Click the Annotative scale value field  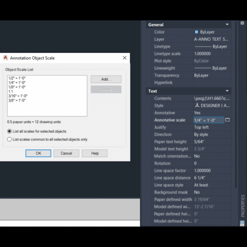tap(208, 120)
